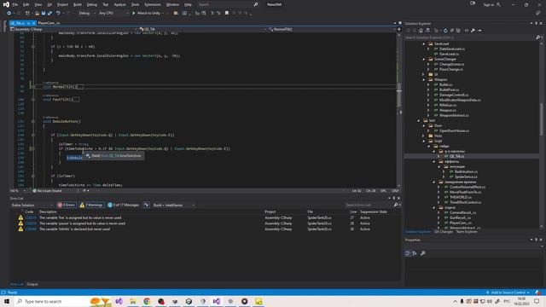The height and width of the screenshot is (307, 546).
Task: Select ModificatorWeaponData.cs in Solution Explorer
Action: click(460, 100)
